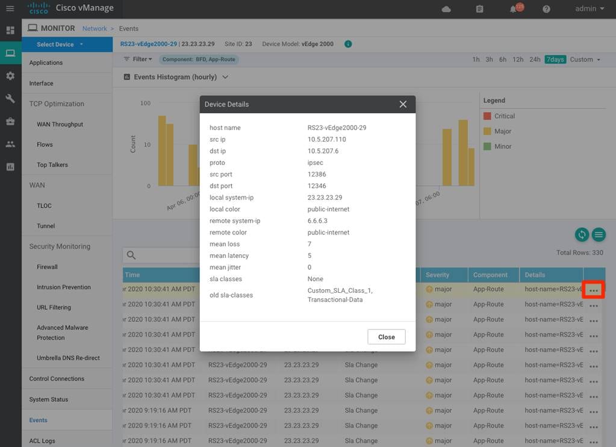Click the help question mark icon
The width and height of the screenshot is (616, 447).
(547, 9)
